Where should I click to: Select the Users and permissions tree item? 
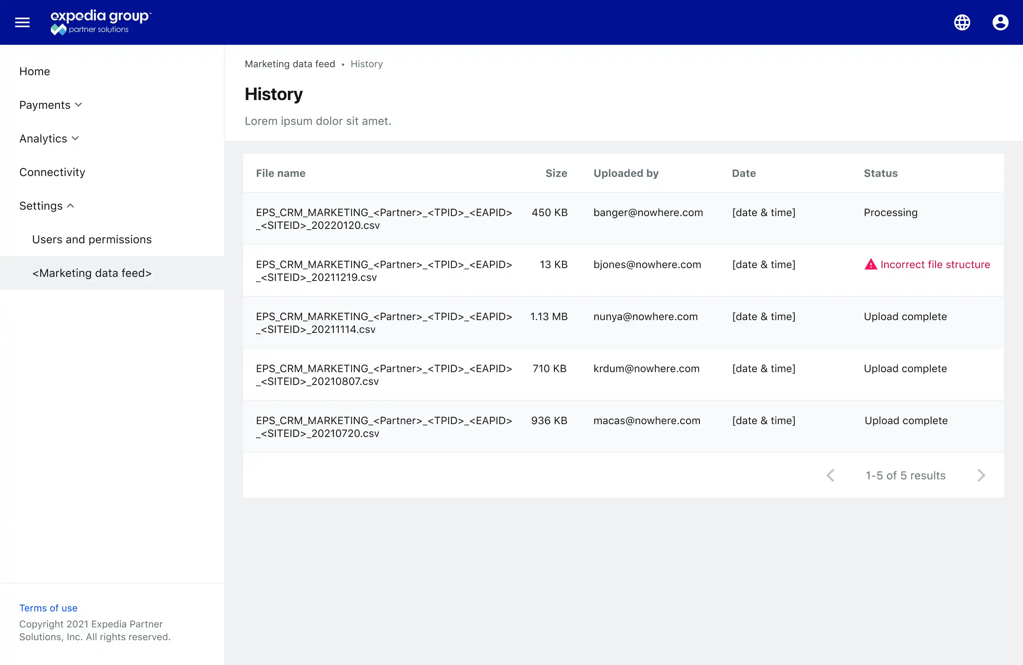pyautogui.click(x=92, y=240)
